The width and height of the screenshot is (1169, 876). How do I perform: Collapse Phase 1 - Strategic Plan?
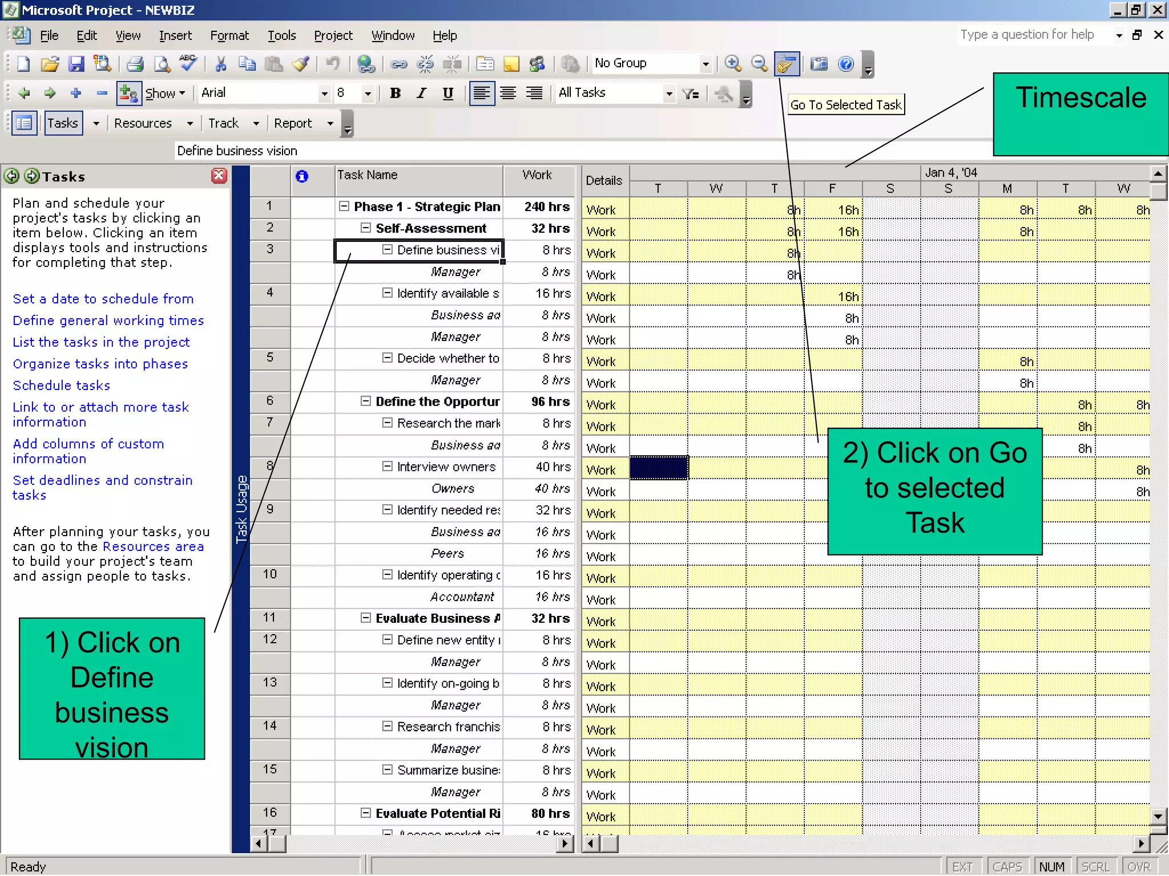[344, 206]
